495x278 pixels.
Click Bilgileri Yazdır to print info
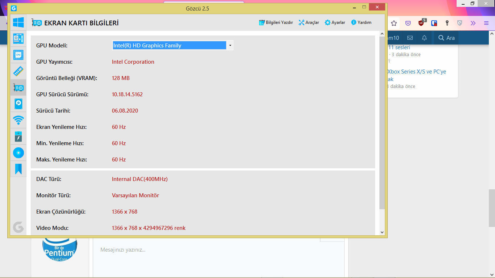pos(276,22)
